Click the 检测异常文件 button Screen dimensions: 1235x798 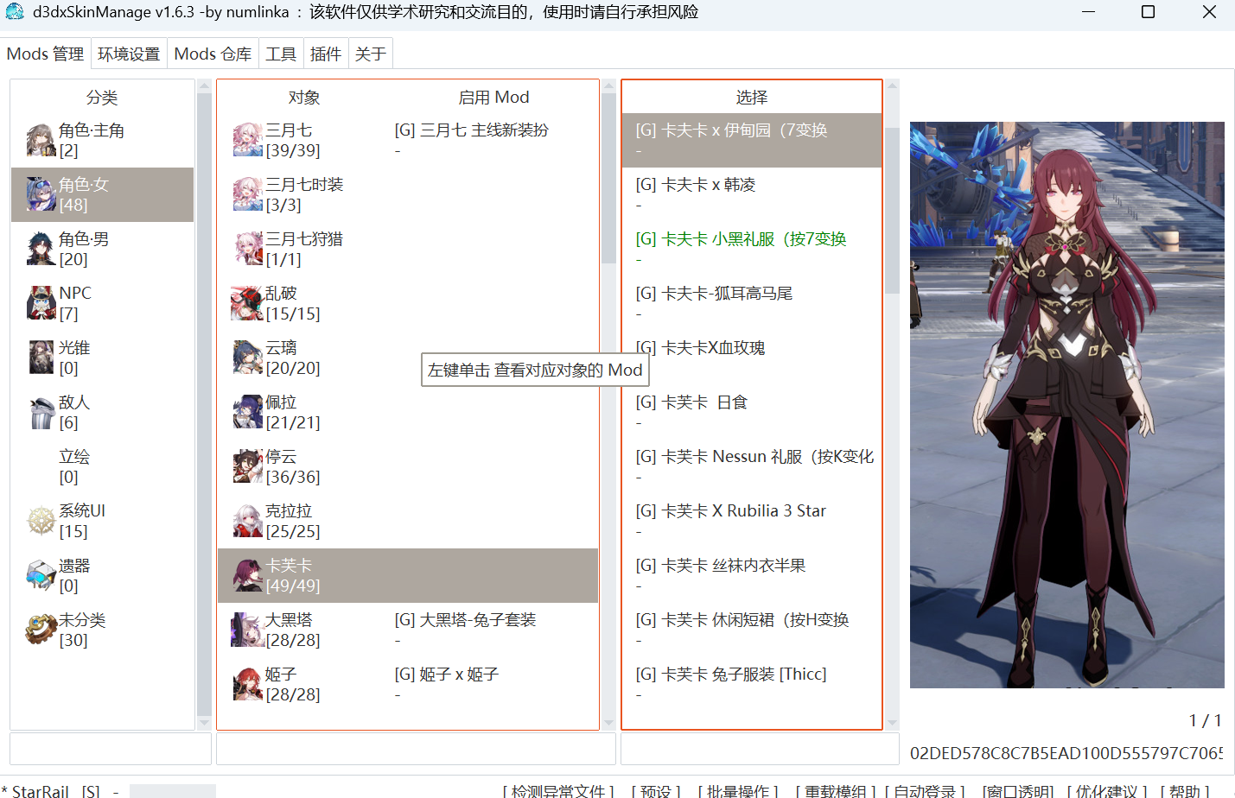click(x=558, y=791)
